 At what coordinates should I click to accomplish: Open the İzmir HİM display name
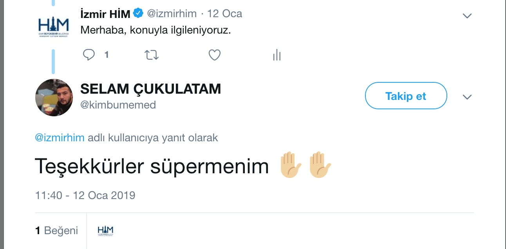pyautogui.click(x=105, y=14)
